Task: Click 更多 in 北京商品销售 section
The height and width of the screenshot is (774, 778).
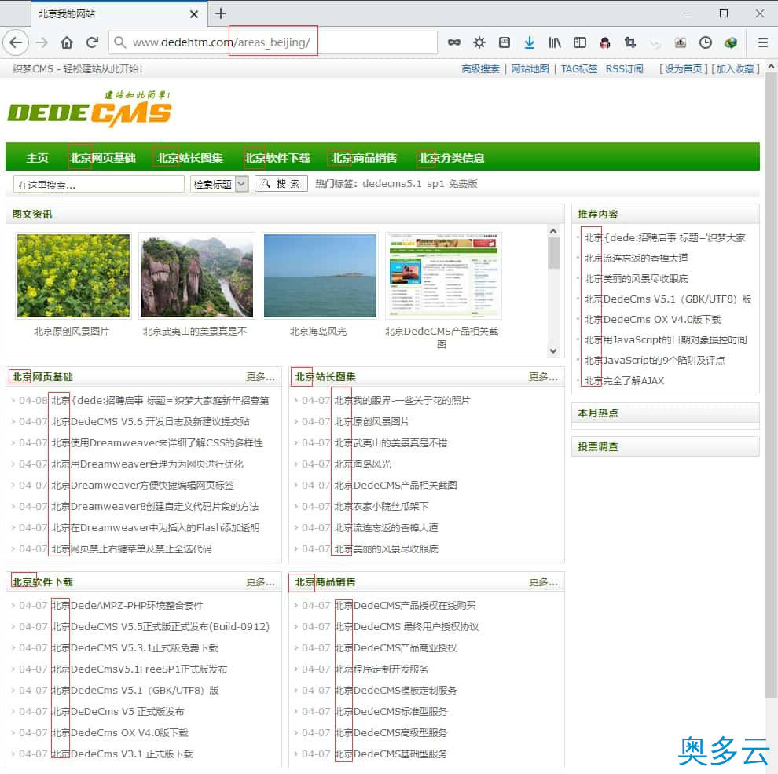Action: tap(543, 582)
